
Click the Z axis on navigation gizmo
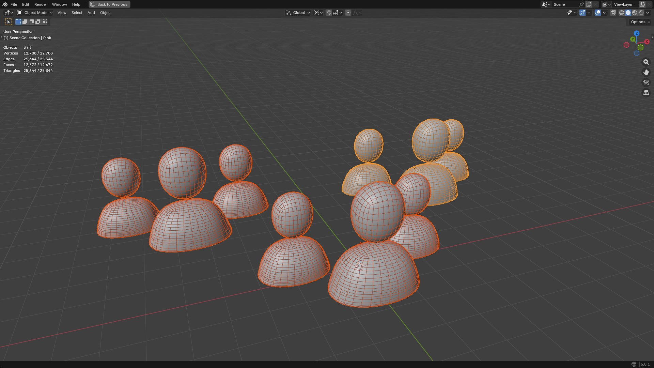pos(637,33)
